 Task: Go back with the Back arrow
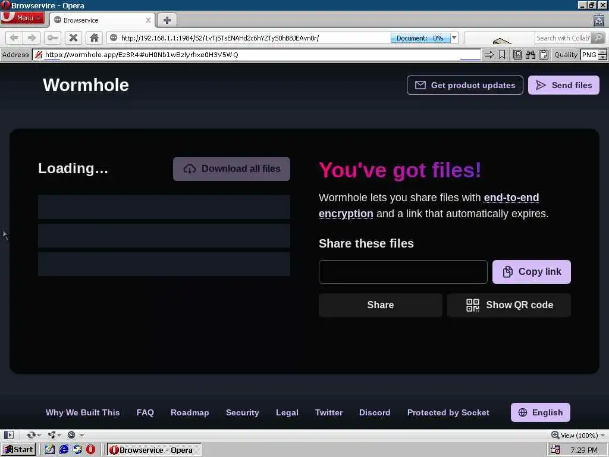pyautogui.click(x=14, y=37)
